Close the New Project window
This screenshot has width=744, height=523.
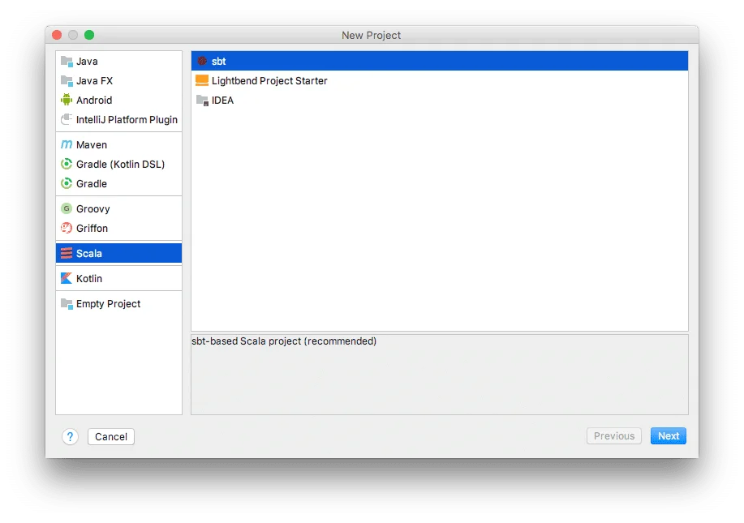point(57,35)
